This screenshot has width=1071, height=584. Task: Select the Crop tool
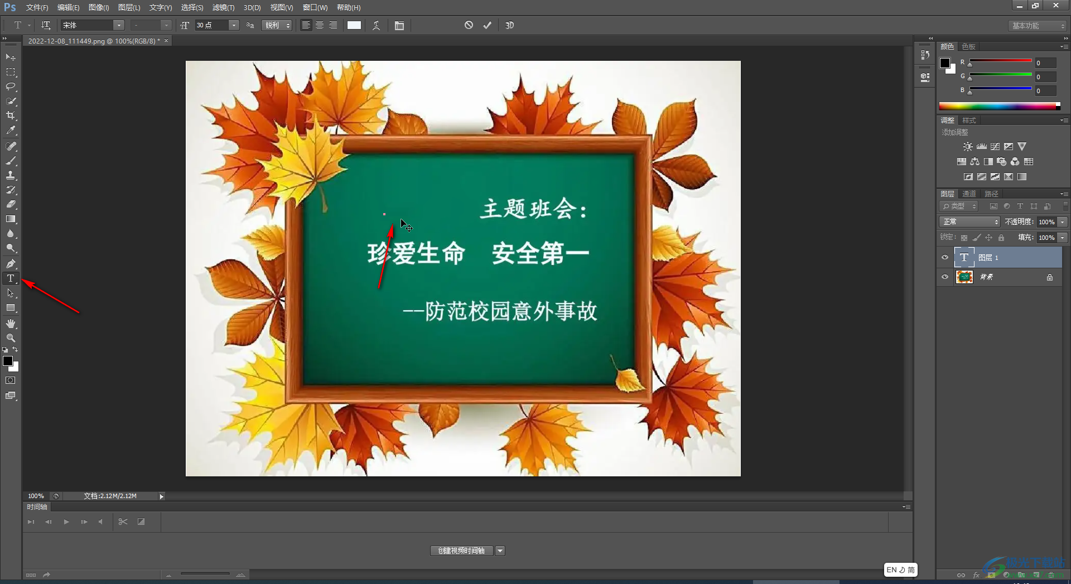click(11, 115)
